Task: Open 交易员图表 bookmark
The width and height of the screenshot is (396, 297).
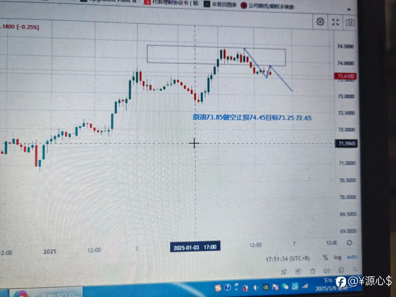Action: [x=220, y=4]
